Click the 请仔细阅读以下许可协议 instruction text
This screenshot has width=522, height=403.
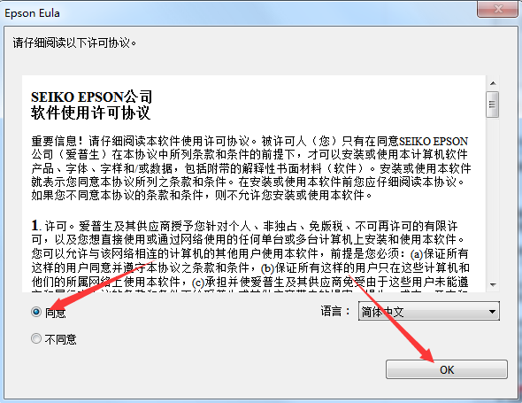pyautogui.click(x=74, y=43)
